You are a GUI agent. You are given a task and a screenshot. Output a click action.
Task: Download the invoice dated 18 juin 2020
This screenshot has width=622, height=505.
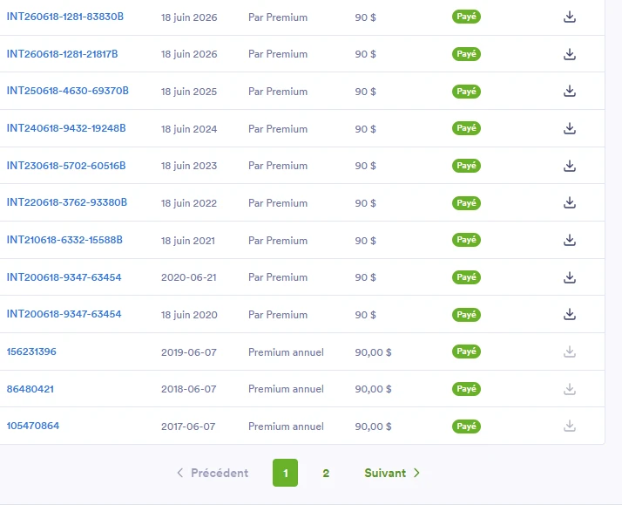570,314
